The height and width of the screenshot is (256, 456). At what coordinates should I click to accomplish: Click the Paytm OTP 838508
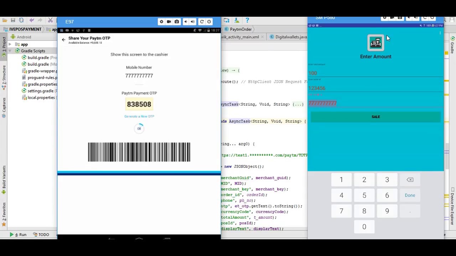(139, 104)
